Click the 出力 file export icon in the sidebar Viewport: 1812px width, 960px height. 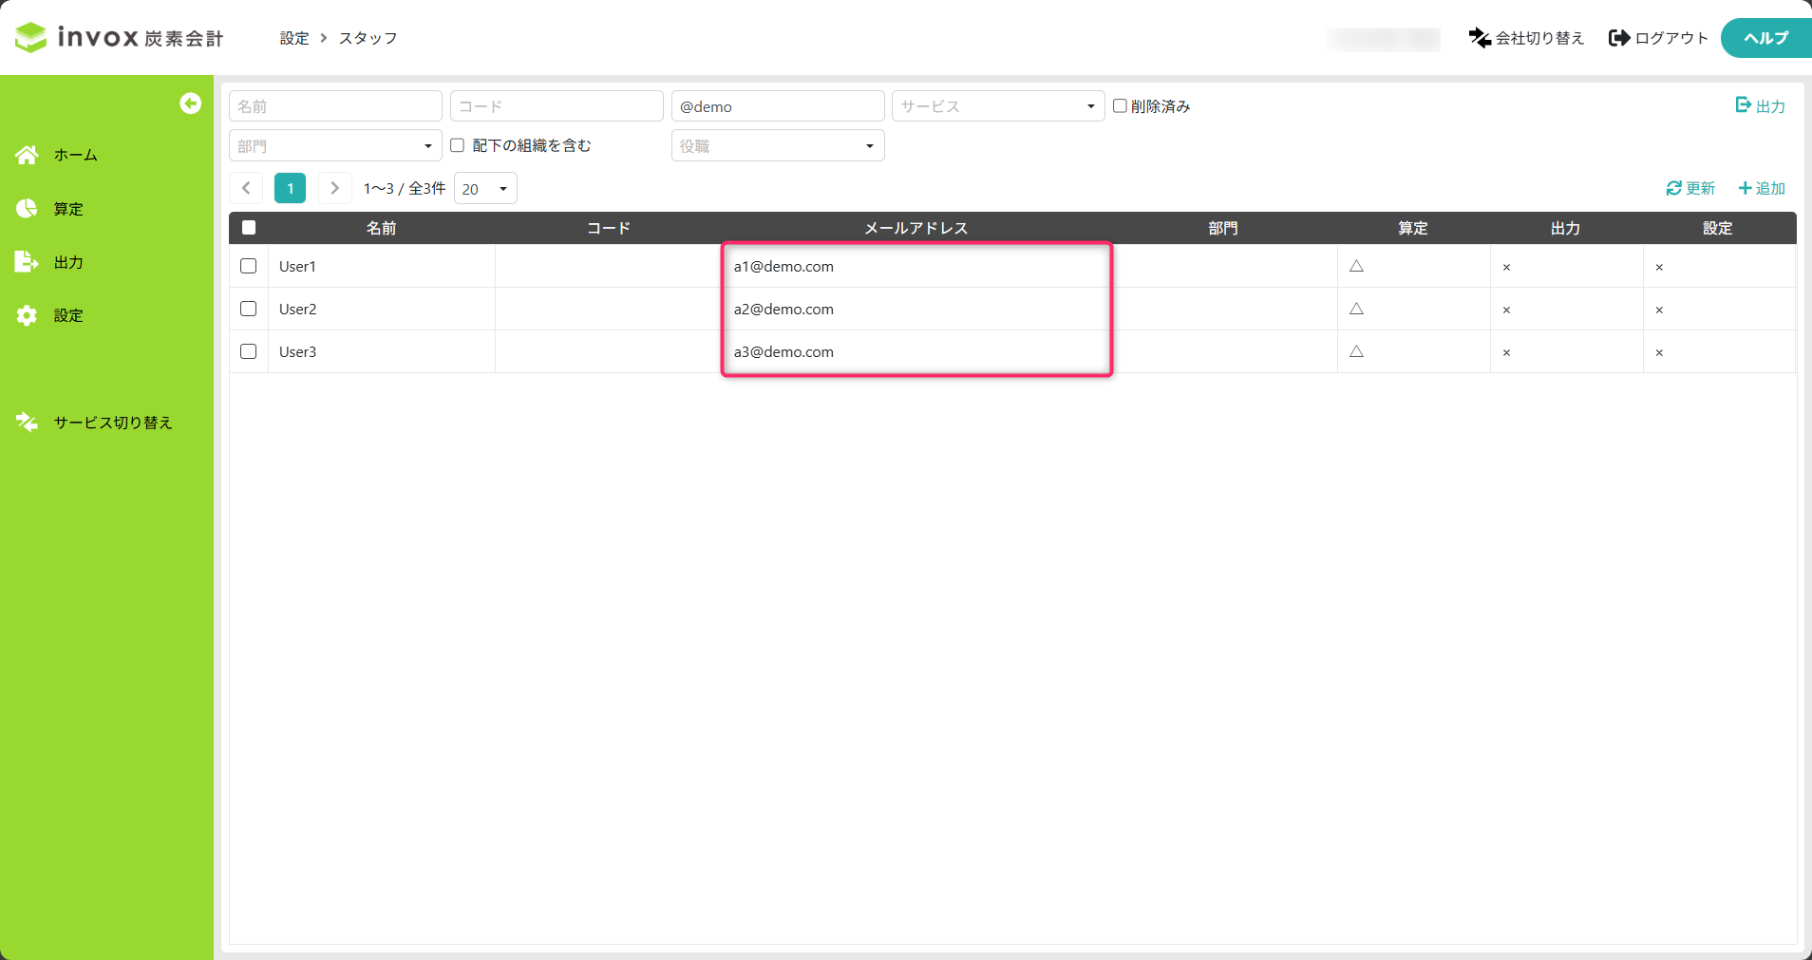coord(27,262)
